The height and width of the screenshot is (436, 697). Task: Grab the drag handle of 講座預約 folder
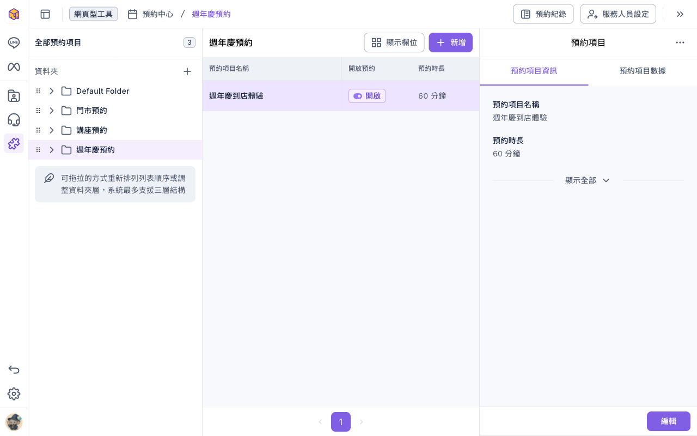(38, 130)
